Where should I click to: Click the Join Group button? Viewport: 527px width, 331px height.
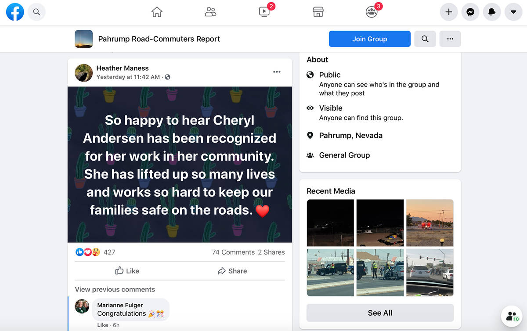pos(370,39)
